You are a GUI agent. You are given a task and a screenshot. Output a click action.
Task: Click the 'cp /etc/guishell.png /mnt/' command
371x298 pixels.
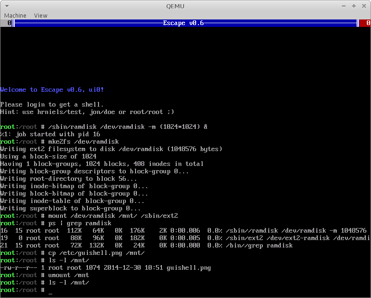96,253
